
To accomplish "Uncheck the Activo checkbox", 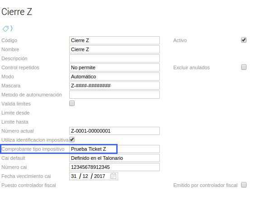I will pyautogui.click(x=244, y=40).
